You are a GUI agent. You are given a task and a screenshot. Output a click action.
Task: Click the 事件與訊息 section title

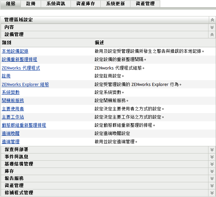(16, 157)
